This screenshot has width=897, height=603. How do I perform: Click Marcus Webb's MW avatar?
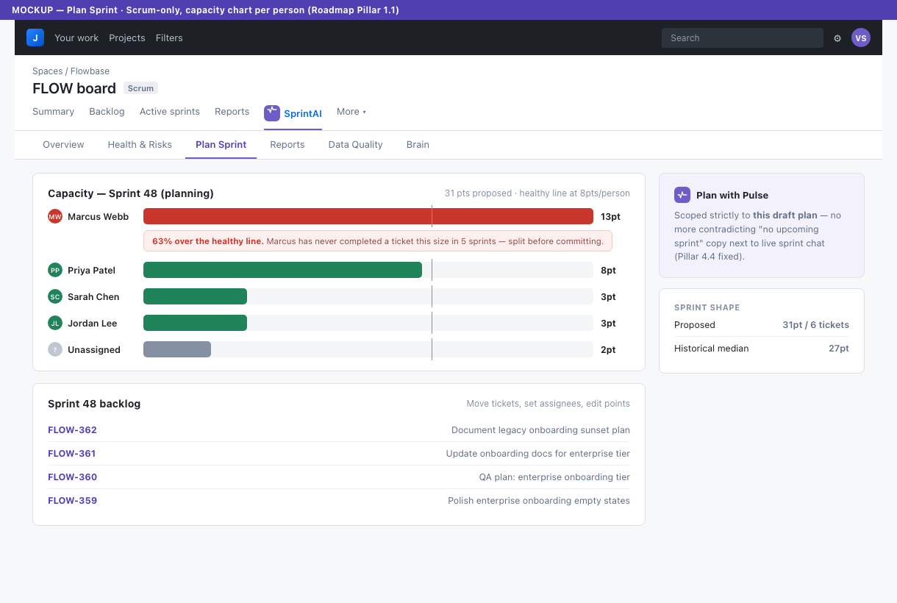pyautogui.click(x=55, y=216)
